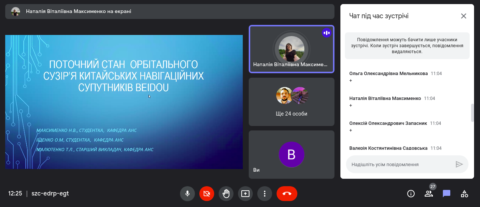Click the chat scrollbar handle

473,113
